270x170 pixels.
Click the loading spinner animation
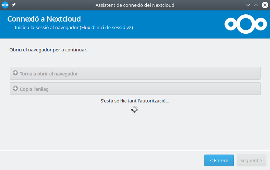[134, 110]
